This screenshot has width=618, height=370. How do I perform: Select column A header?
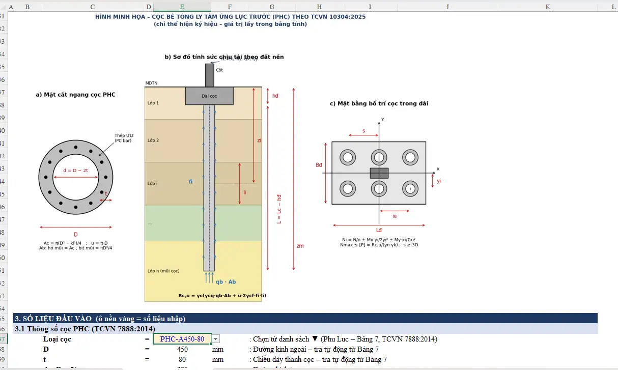[11, 7]
